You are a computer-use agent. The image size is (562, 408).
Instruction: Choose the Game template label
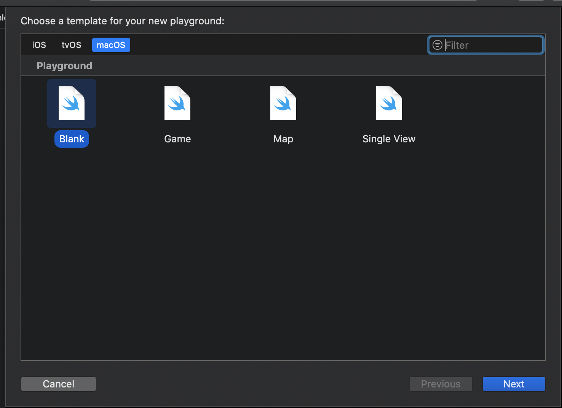177,139
